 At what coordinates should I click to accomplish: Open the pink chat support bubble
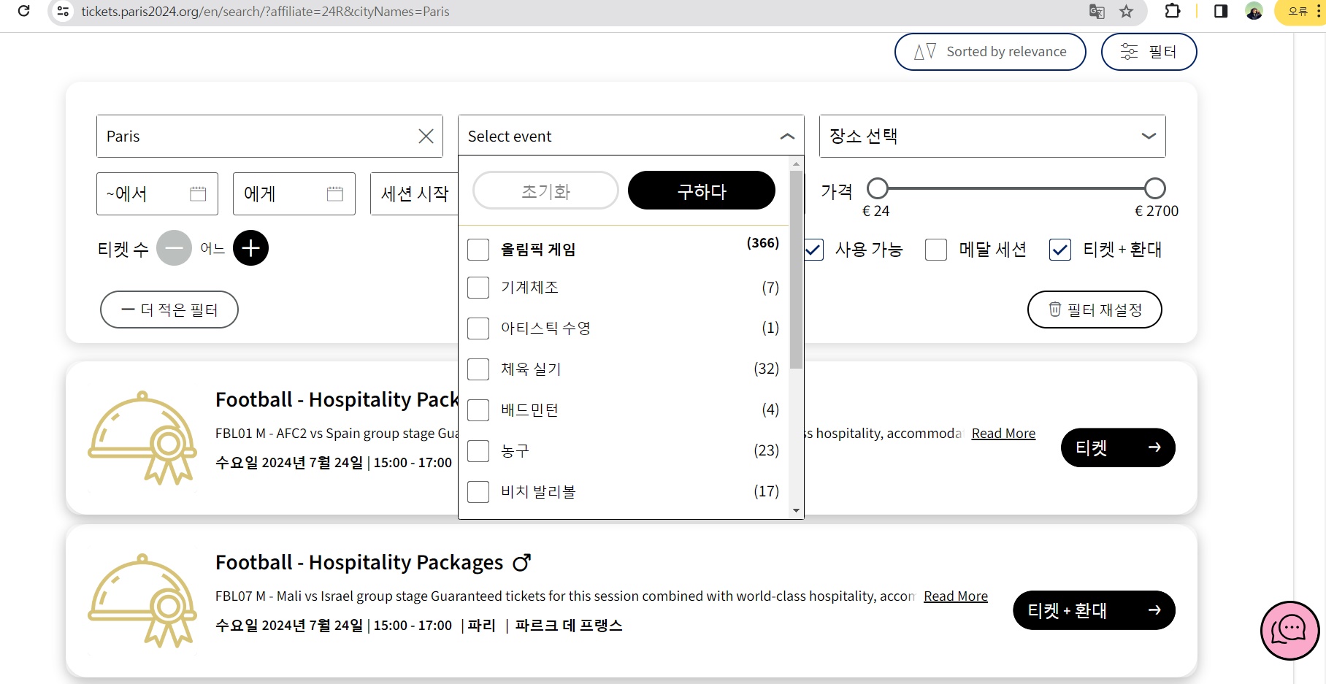[1289, 630]
